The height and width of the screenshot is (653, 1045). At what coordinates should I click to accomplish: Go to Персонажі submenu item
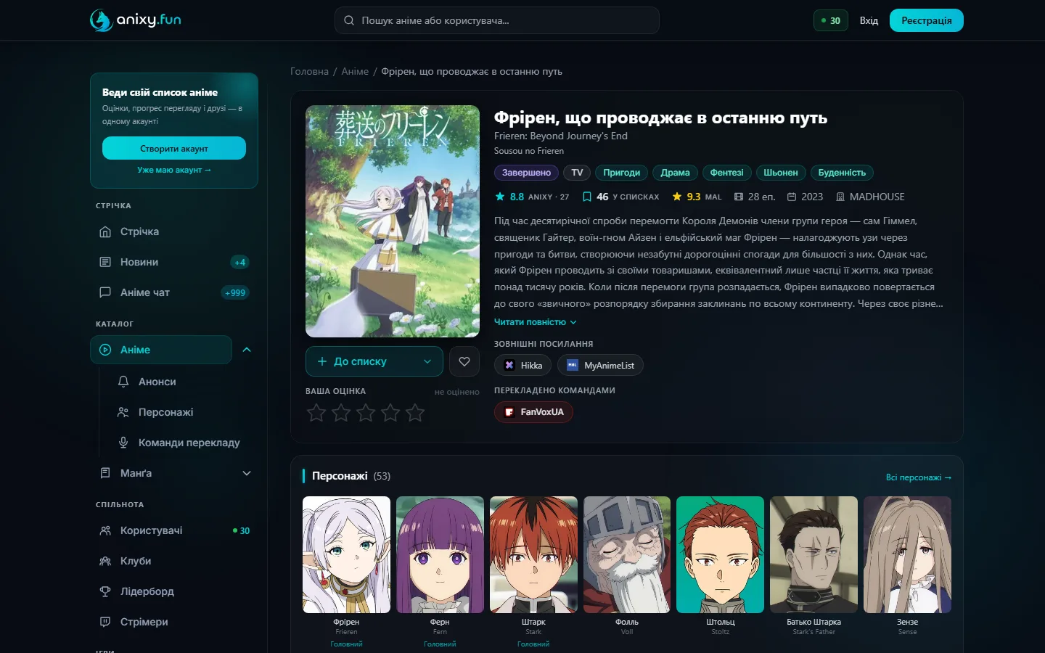[183, 412]
